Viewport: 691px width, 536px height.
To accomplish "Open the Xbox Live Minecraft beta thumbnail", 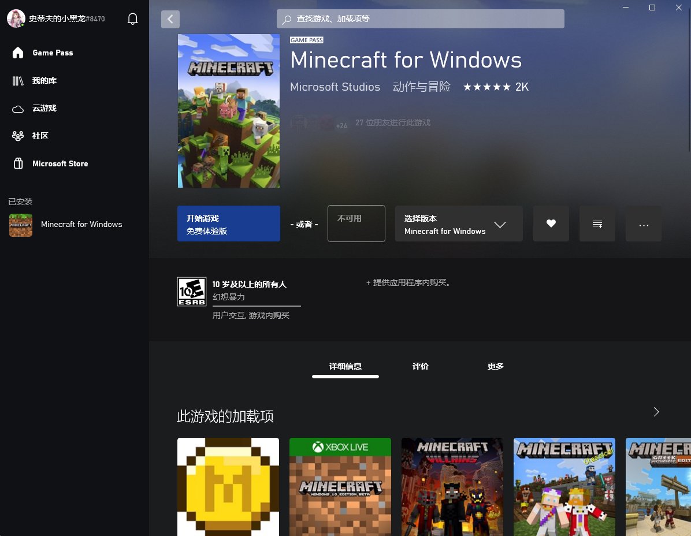I will pos(340,487).
